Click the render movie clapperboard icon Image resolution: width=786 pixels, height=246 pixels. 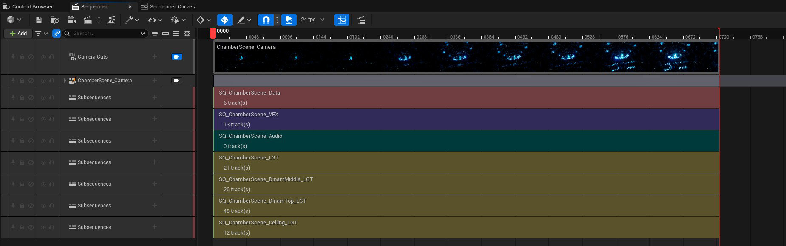tap(88, 20)
